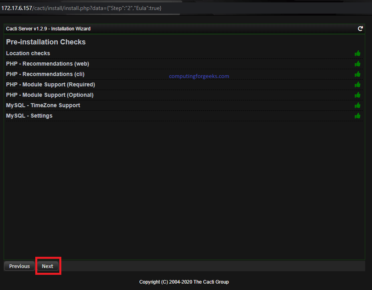This screenshot has height=290, width=372.
Task: Click thumbs-up icon for Module Support (Optional)
Action: (358, 95)
